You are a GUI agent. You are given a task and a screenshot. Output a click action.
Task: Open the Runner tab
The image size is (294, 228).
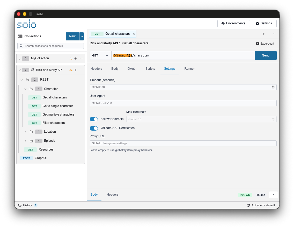coord(189,69)
